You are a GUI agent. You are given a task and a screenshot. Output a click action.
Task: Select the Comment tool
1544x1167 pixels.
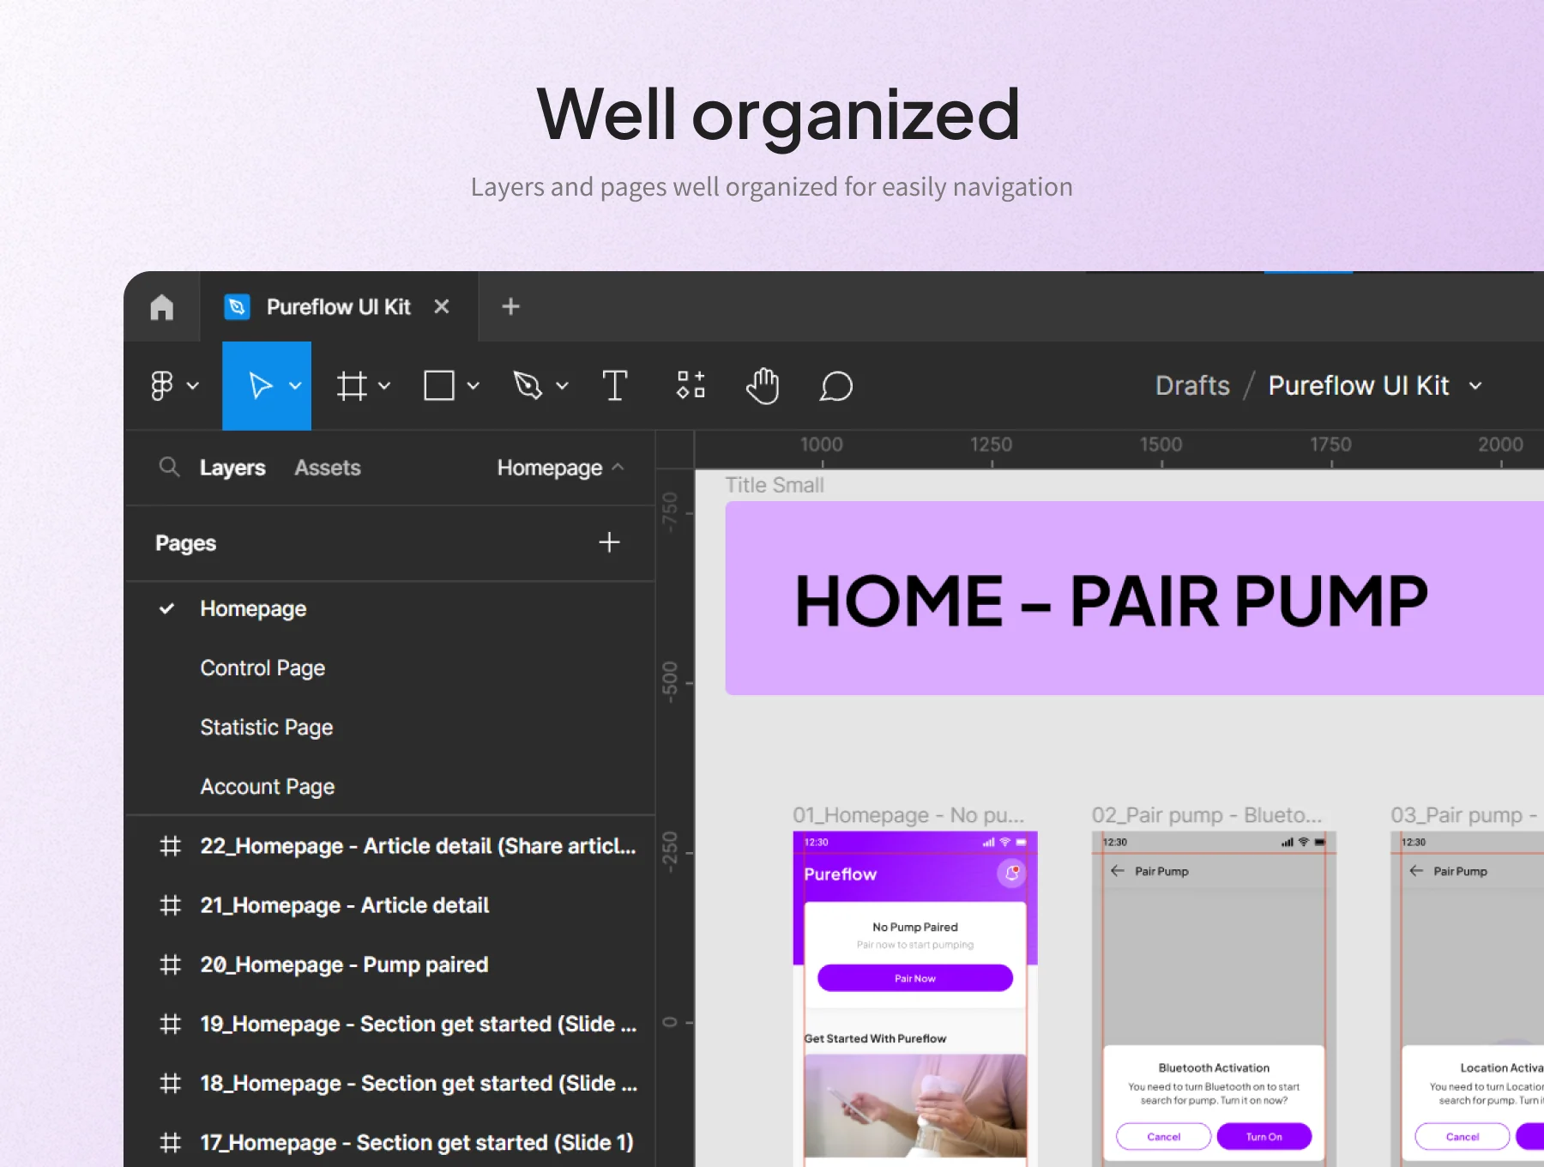click(x=835, y=386)
